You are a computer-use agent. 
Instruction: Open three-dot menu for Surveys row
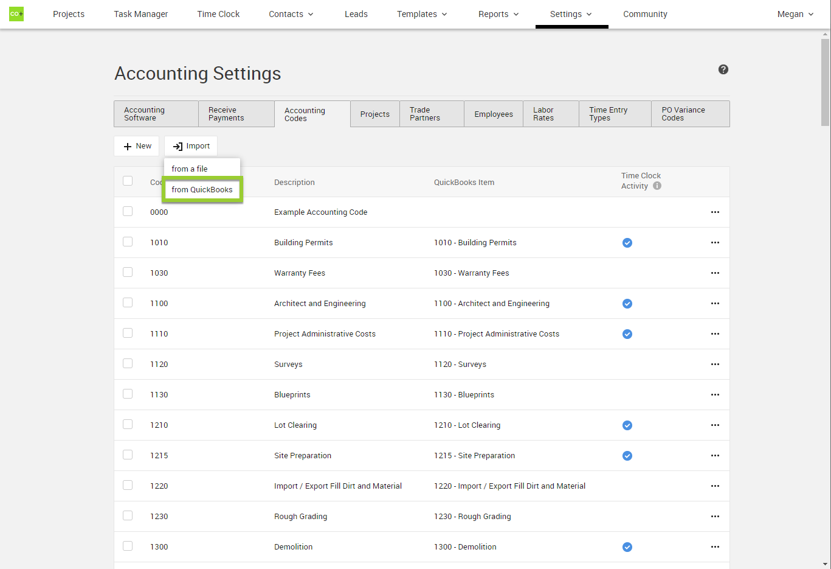point(715,365)
